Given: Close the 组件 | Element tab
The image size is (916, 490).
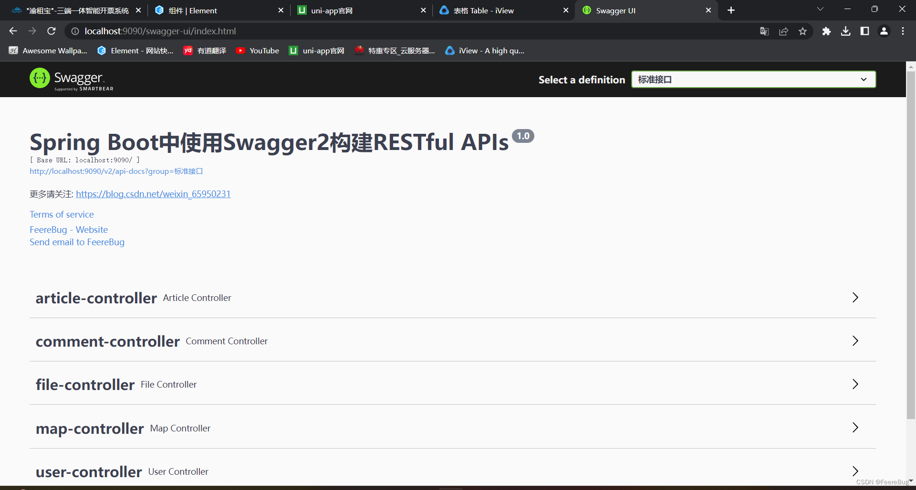Looking at the screenshot, I should click(x=281, y=10).
